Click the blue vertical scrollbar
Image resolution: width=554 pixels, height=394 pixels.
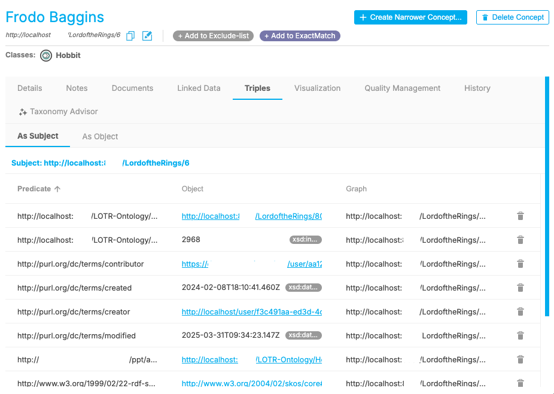(x=547, y=196)
